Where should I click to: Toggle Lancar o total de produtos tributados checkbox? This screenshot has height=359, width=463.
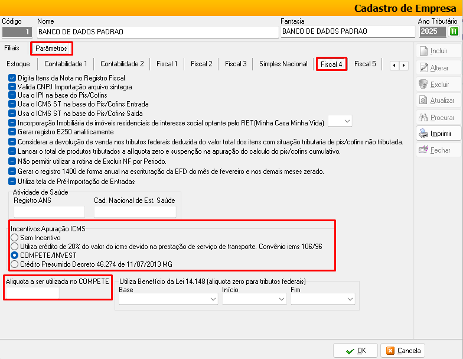pyautogui.click(x=12, y=151)
